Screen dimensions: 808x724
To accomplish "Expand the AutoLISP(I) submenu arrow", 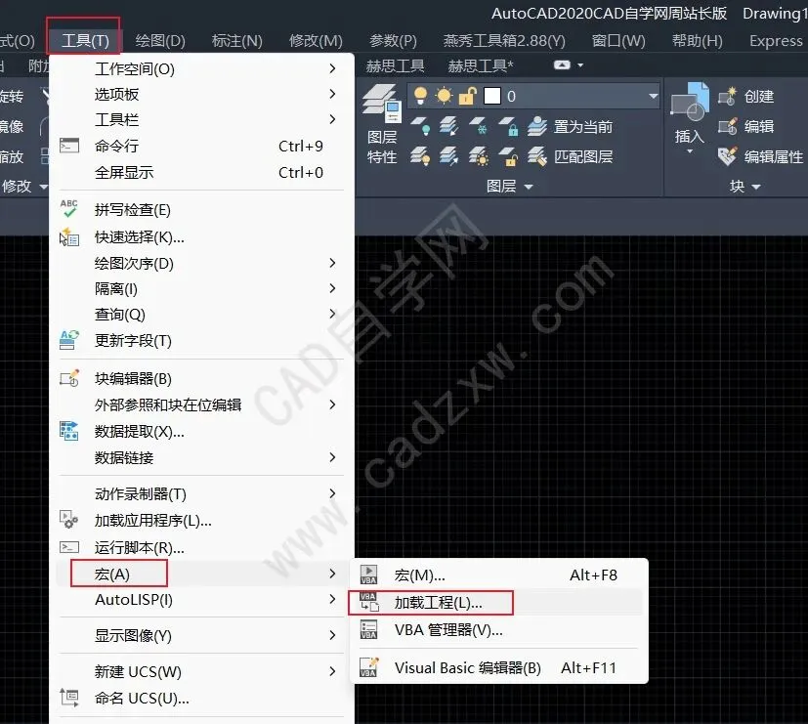I will click(x=332, y=599).
